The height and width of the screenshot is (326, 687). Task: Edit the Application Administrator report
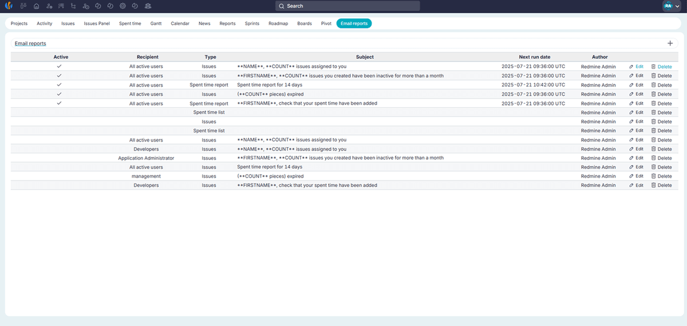636,158
